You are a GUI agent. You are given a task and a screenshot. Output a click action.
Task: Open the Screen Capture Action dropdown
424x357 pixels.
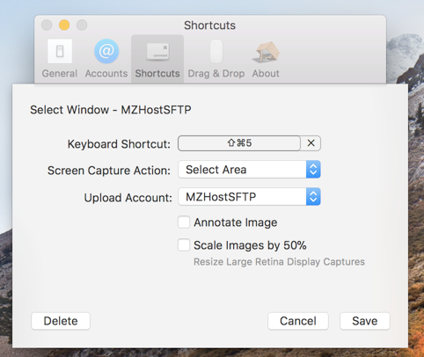[x=249, y=170]
